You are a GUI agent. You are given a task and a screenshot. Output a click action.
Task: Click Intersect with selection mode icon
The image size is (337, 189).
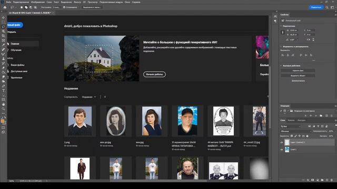point(35,7)
